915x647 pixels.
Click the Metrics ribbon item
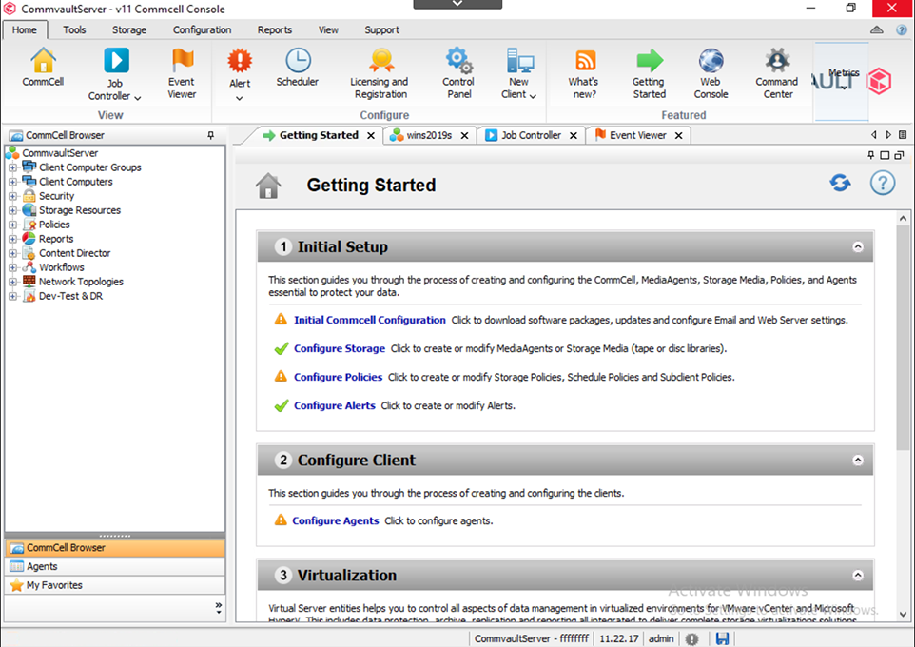click(842, 81)
